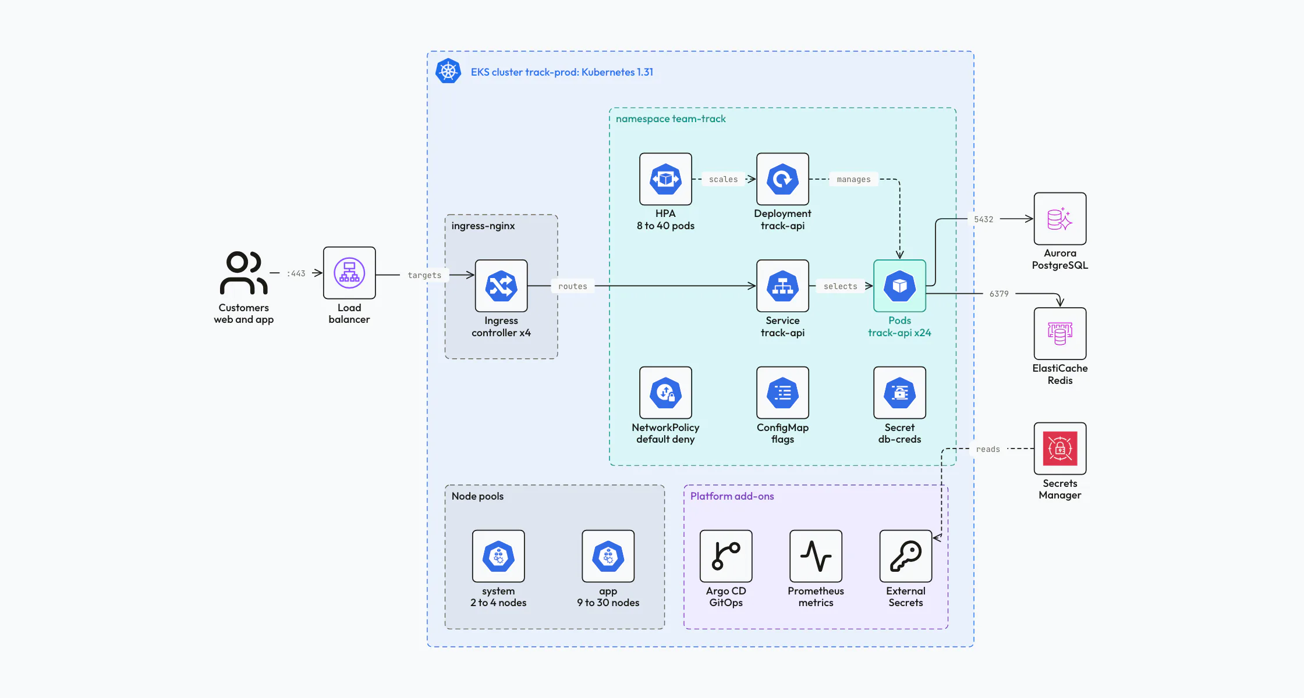
Task: Select the targets edge label
Action: tap(424, 275)
